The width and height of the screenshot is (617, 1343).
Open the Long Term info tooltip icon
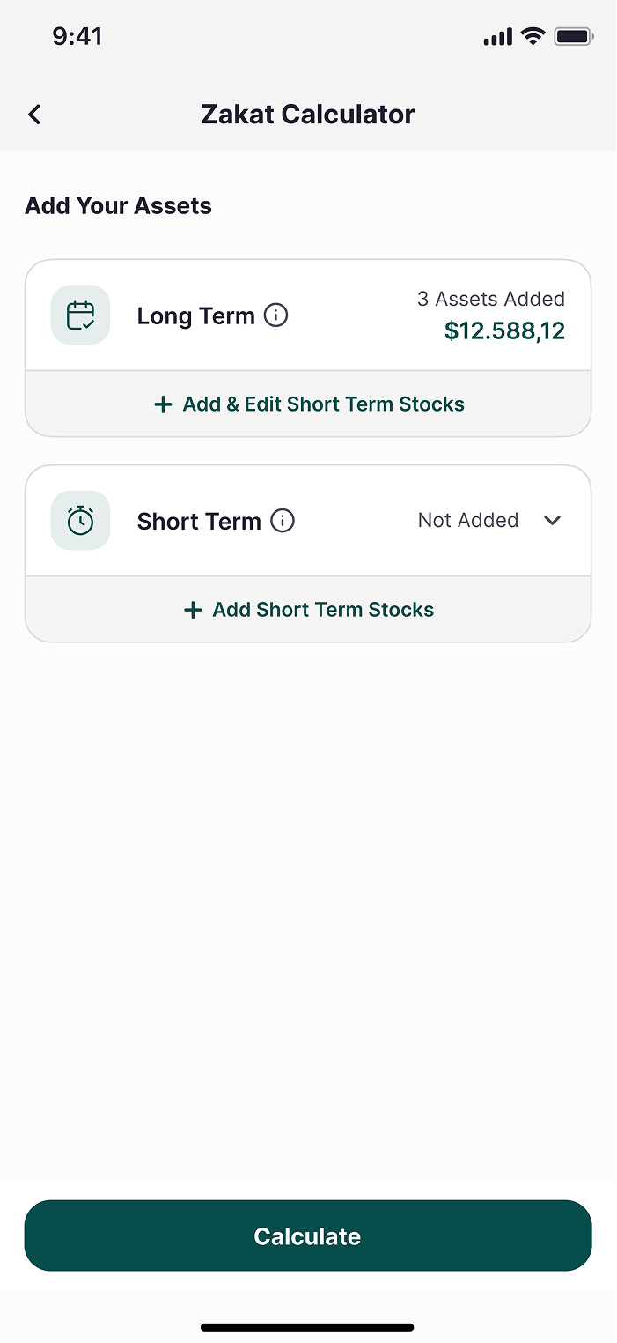pyautogui.click(x=276, y=315)
